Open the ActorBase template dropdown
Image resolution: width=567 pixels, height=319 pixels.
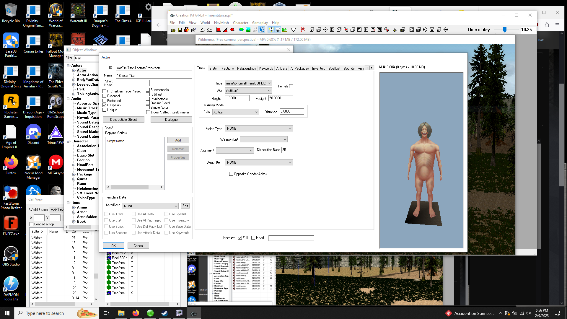(x=150, y=206)
